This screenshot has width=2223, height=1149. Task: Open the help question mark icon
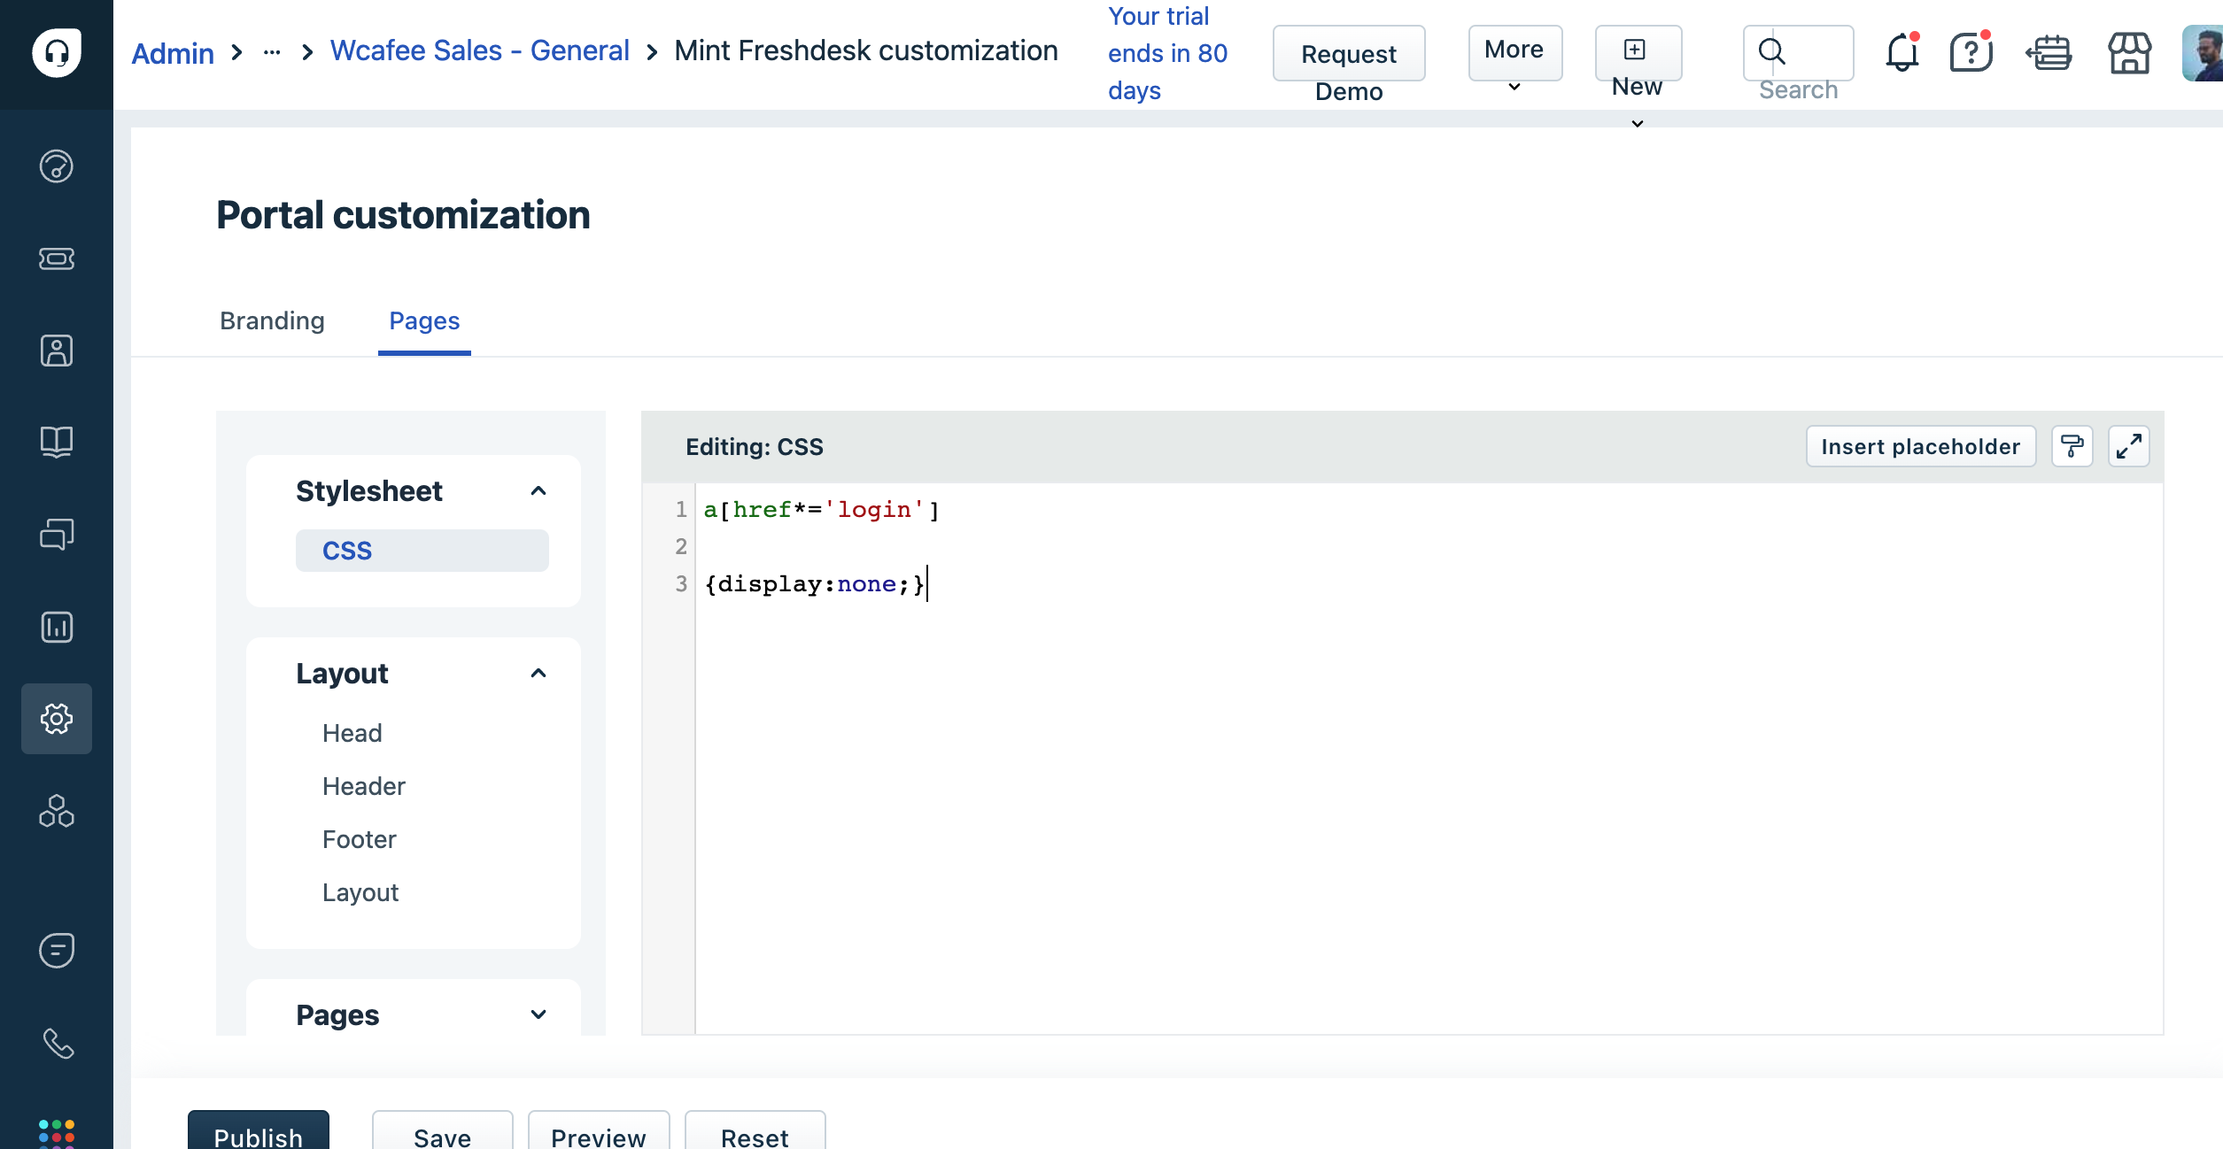1971,53
